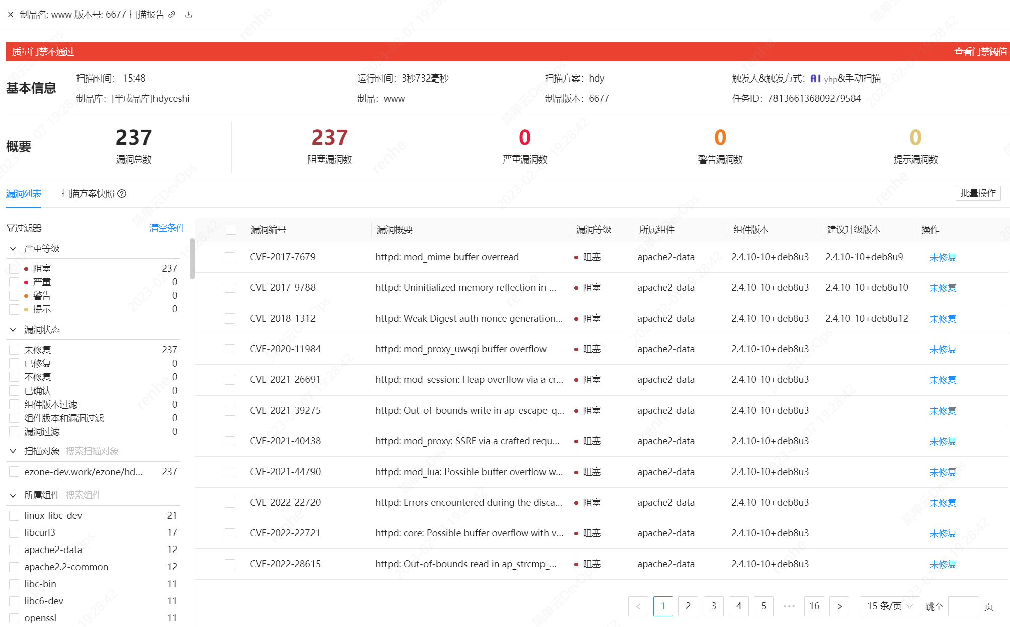Screen dimensions: 1010x627
Task: Go to next page arrow
Action: pyautogui.click(x=839, y=606)
